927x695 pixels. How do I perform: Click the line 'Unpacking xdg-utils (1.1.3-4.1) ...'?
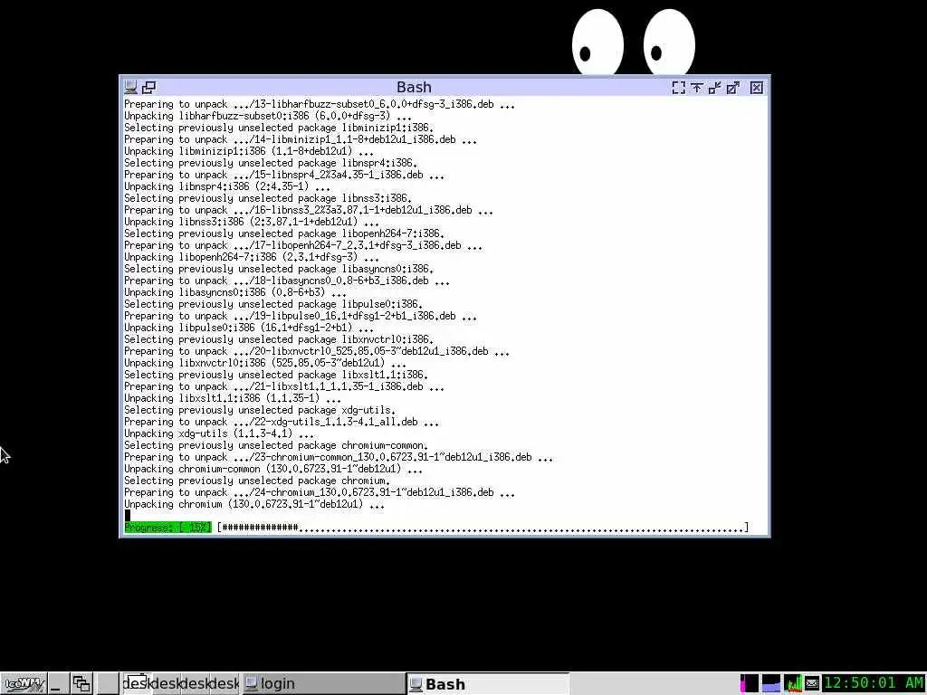click(219, 433)
